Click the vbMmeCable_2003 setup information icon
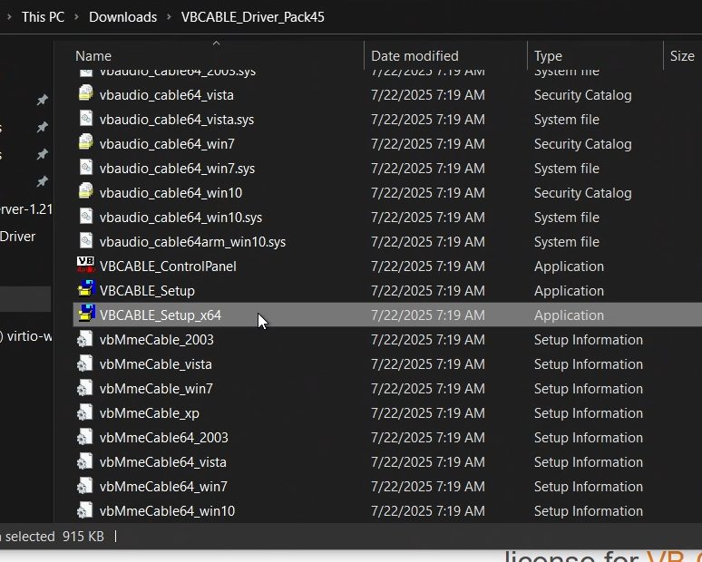This screenshot has height=562, width=702. pos(84,339)
